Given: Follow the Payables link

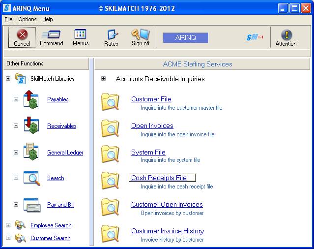Looking at the screenshot, I should pos(57,99).
